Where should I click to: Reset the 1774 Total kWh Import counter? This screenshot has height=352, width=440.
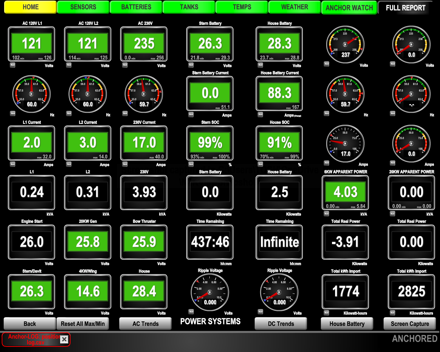[x=327, y=312]
